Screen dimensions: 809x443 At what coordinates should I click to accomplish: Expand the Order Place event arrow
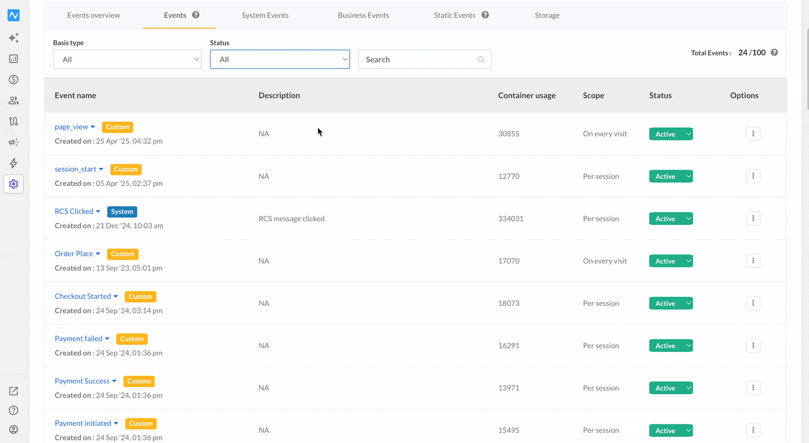pyautogui.click(x=98, y=254)
